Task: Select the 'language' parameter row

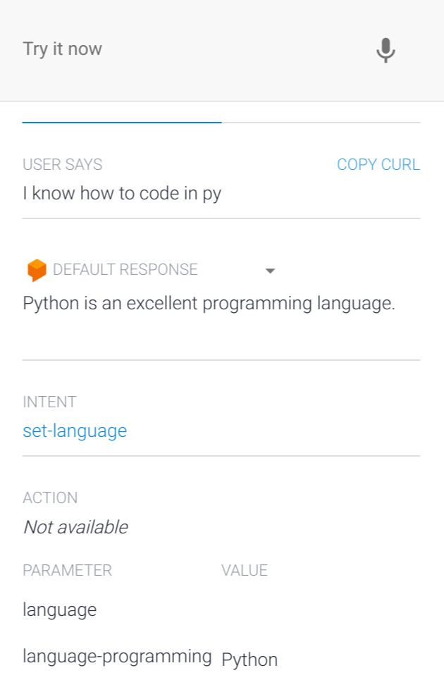Action: pos(60,610)
